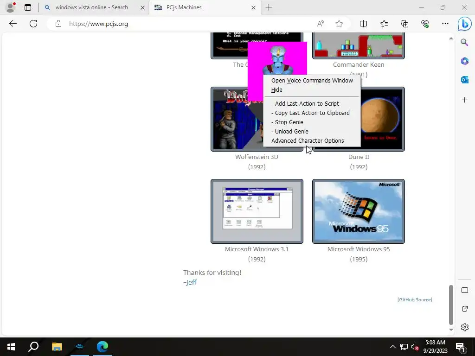The height and width of the screenshot is (356, 475).
Task: Open the Microsoft 365 sidebar icon
Action: click(x=464, y=61)
